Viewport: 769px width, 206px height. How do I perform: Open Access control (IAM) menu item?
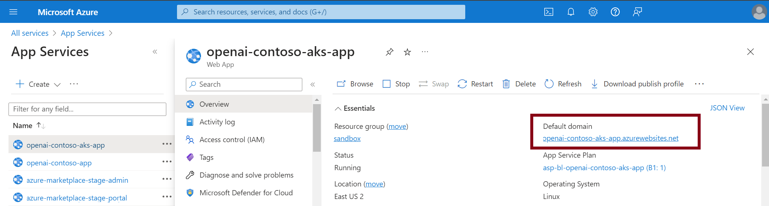pyautogui.click(x=232, y=140)
